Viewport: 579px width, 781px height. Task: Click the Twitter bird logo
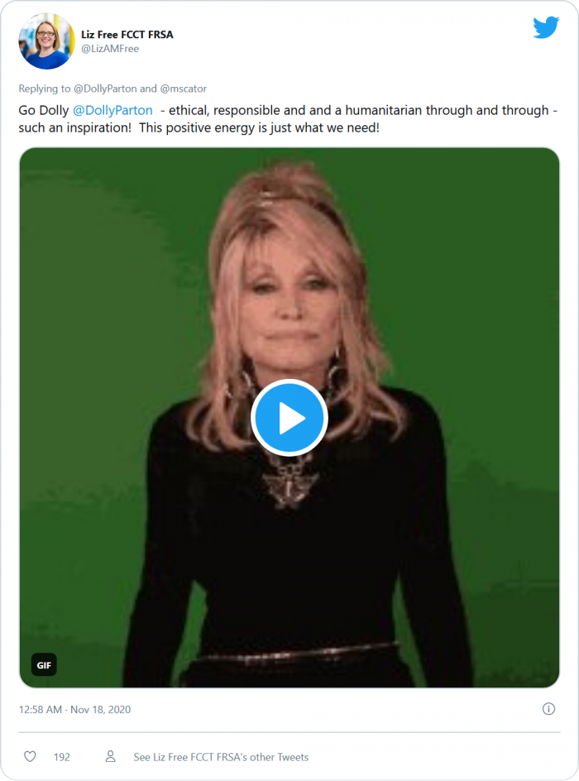[x=546, y=27]
